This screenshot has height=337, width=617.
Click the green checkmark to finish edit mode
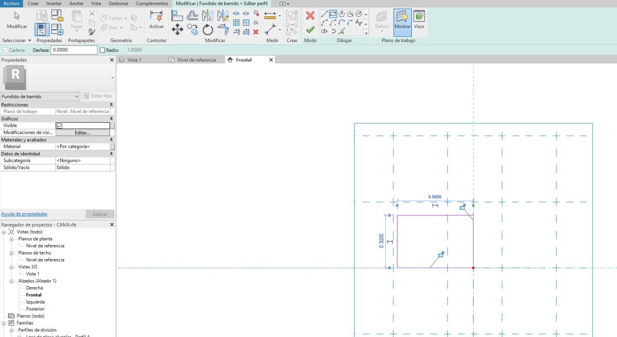310,30
